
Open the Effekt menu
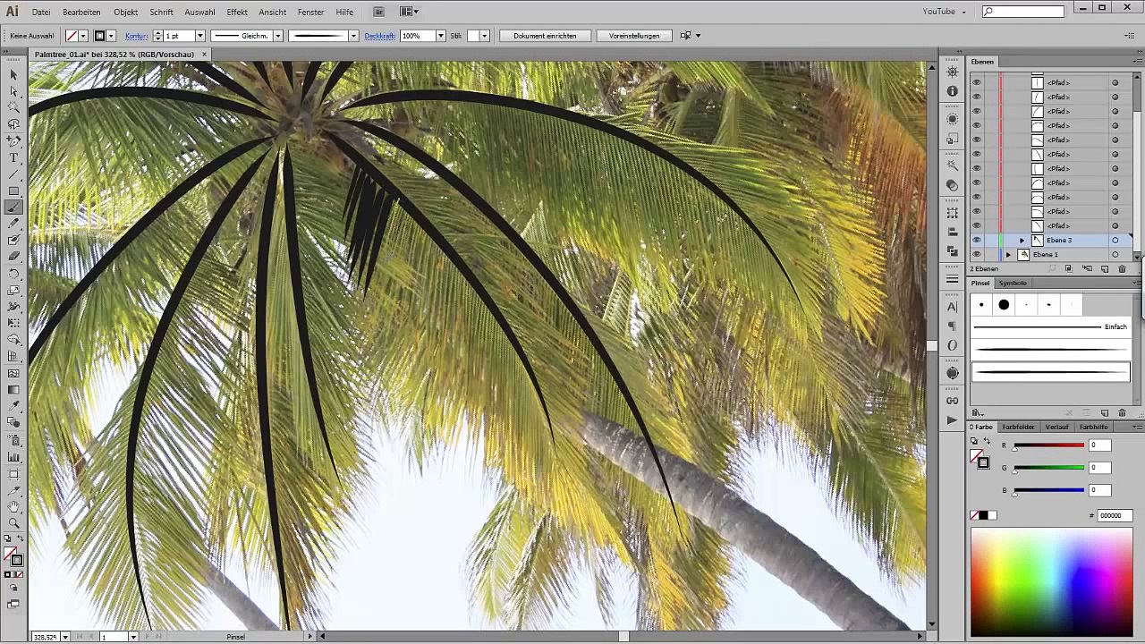(x=237, y=13)
